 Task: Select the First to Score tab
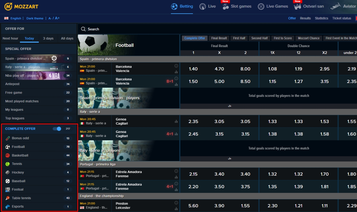point(283,38)
